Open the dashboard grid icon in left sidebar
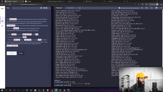Image resolution: width=163 pixels, height=92 pixels. (2, 21)
